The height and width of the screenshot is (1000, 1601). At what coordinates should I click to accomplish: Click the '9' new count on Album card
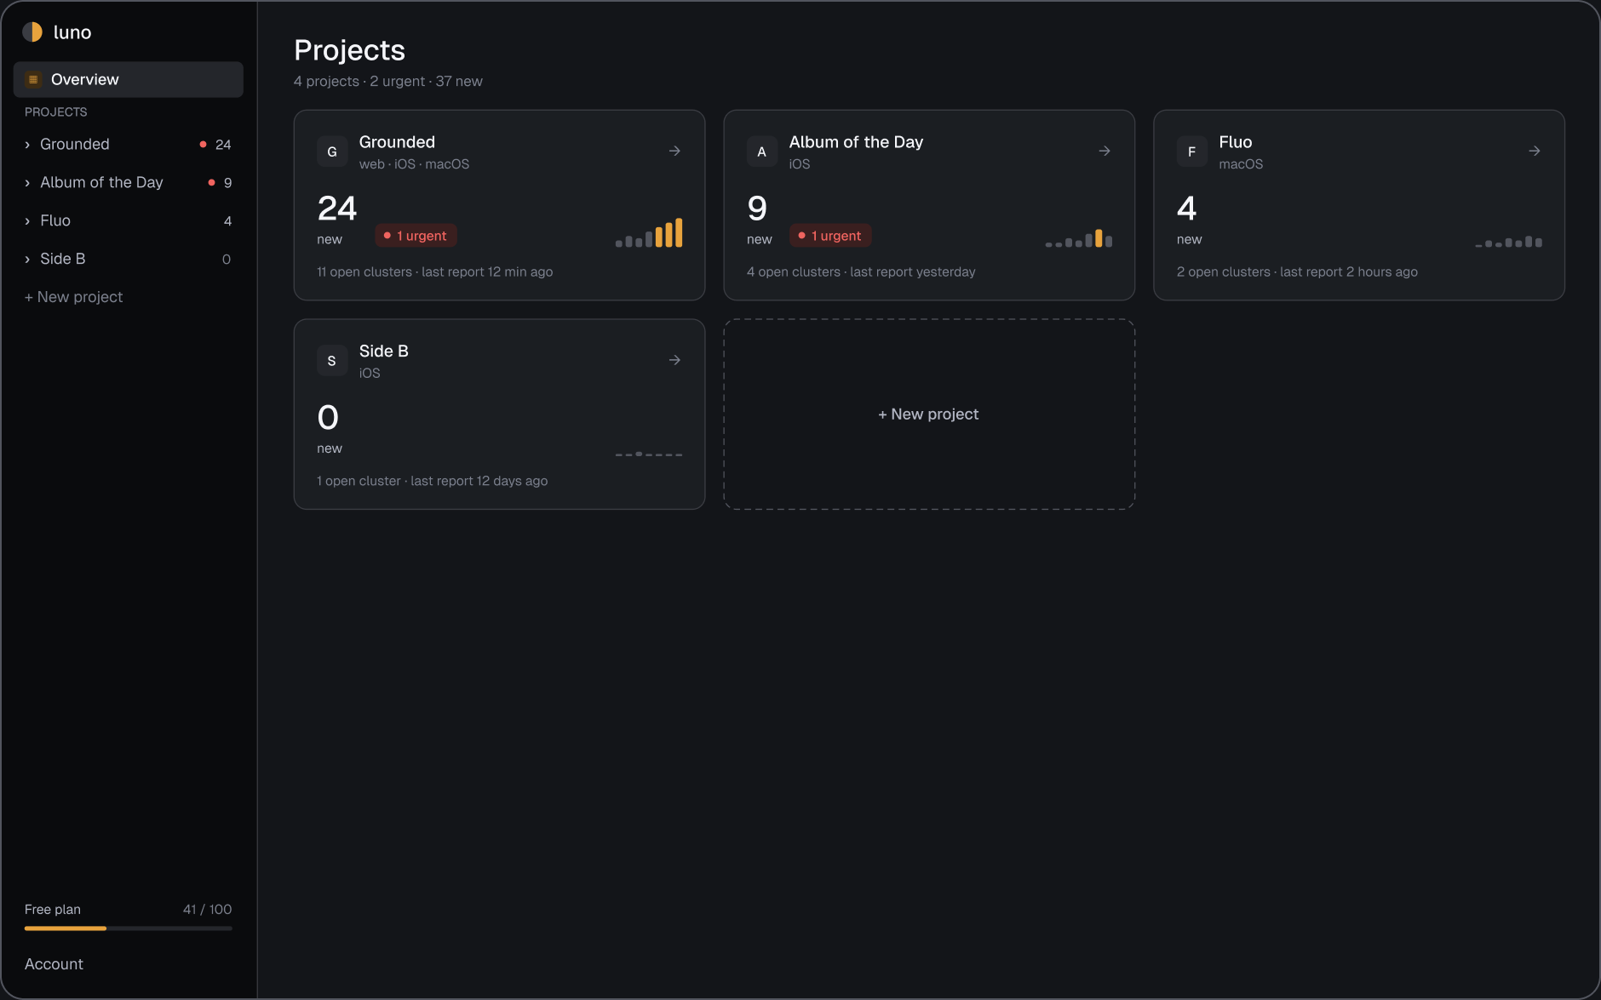pyautogui.click(x=757, y=209)
